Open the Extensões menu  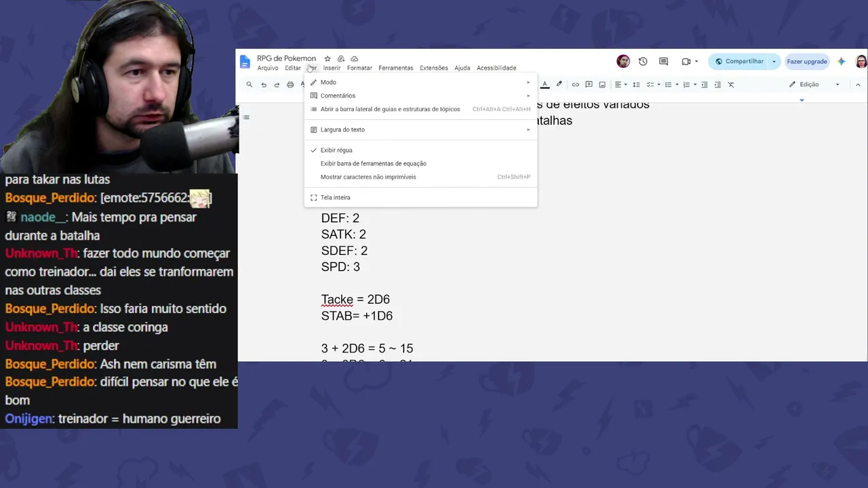[434, 68]
